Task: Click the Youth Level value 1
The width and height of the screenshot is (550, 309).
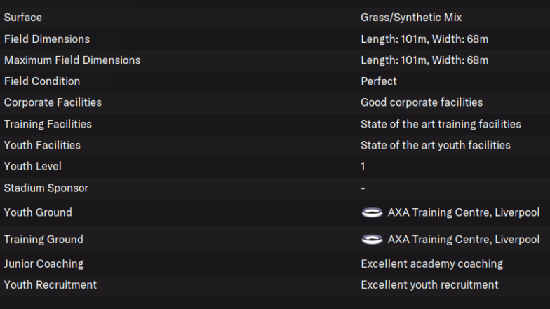Action: (x=363, y=166)
